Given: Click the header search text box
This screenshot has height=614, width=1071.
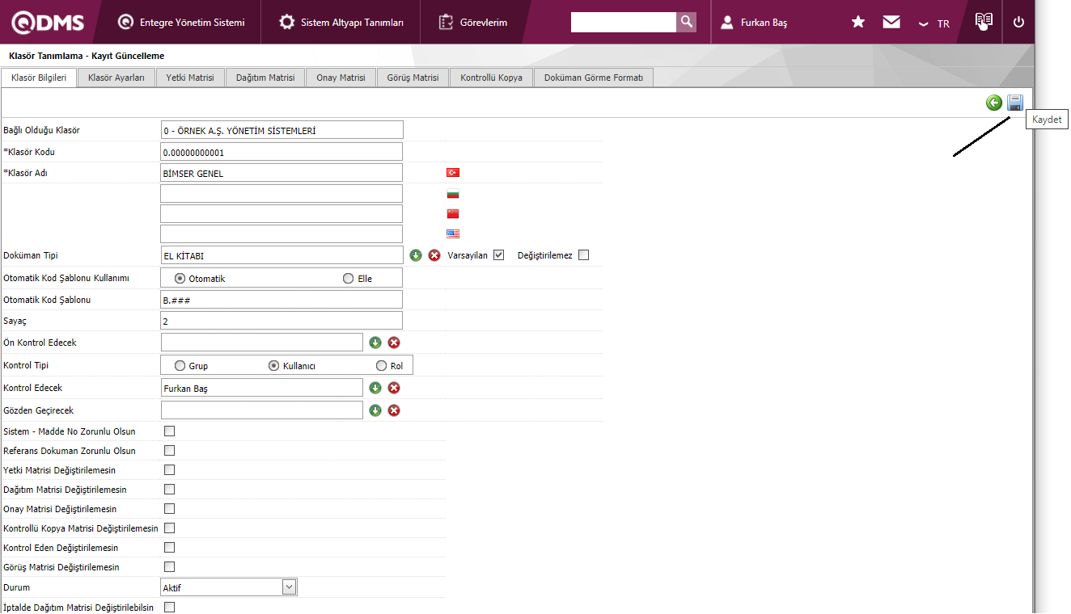Looking at the screenshot, I should (x=623, y=22).
